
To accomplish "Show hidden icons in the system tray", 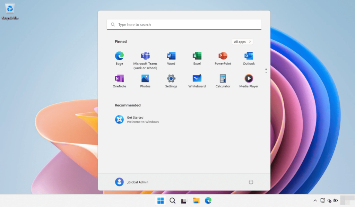I will click(315, 200).
